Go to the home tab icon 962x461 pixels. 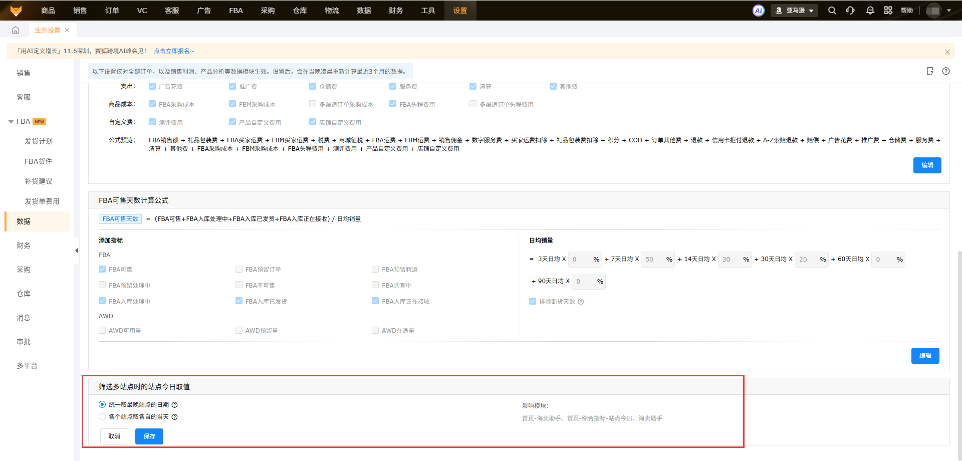[16, 30]
